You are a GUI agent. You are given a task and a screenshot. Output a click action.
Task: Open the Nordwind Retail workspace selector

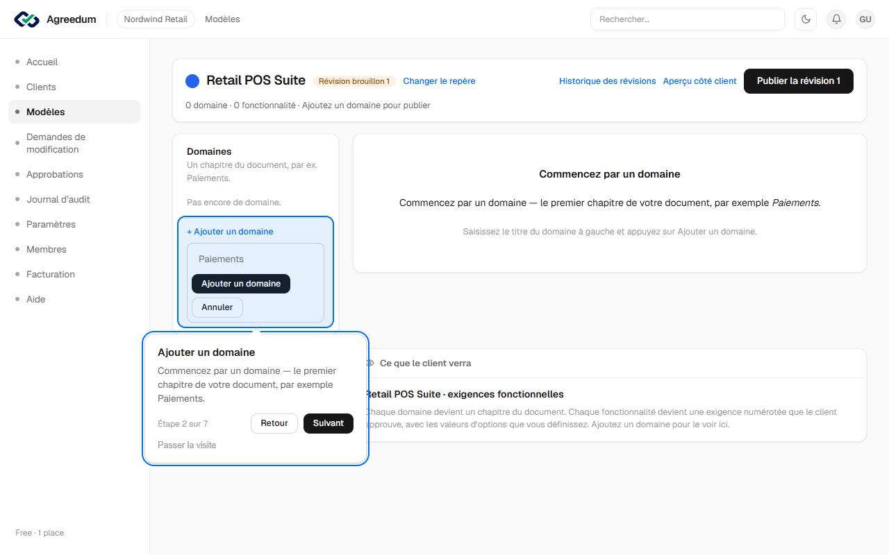(x=156, y=19)
